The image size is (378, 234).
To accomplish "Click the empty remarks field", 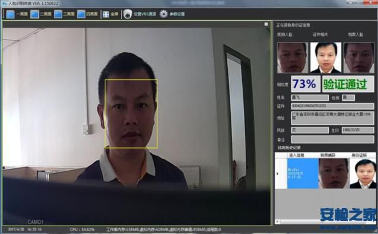I will click(332, 139).
